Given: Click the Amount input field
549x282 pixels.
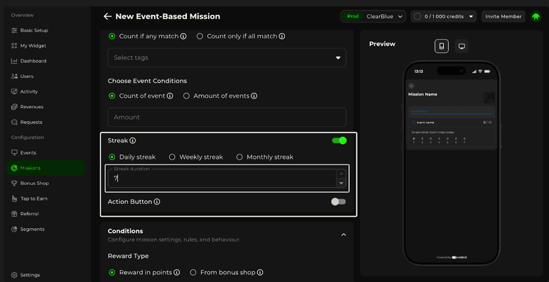Looking at the screenshot, I should point(227,117).
